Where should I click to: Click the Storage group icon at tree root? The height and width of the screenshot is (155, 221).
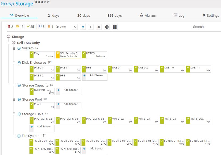pyautogui.click(x=9, y=36)
